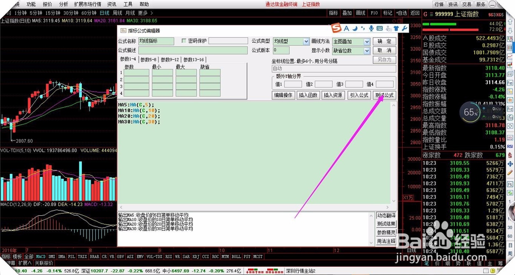Click the 测试结果 button

coord(386,224)
